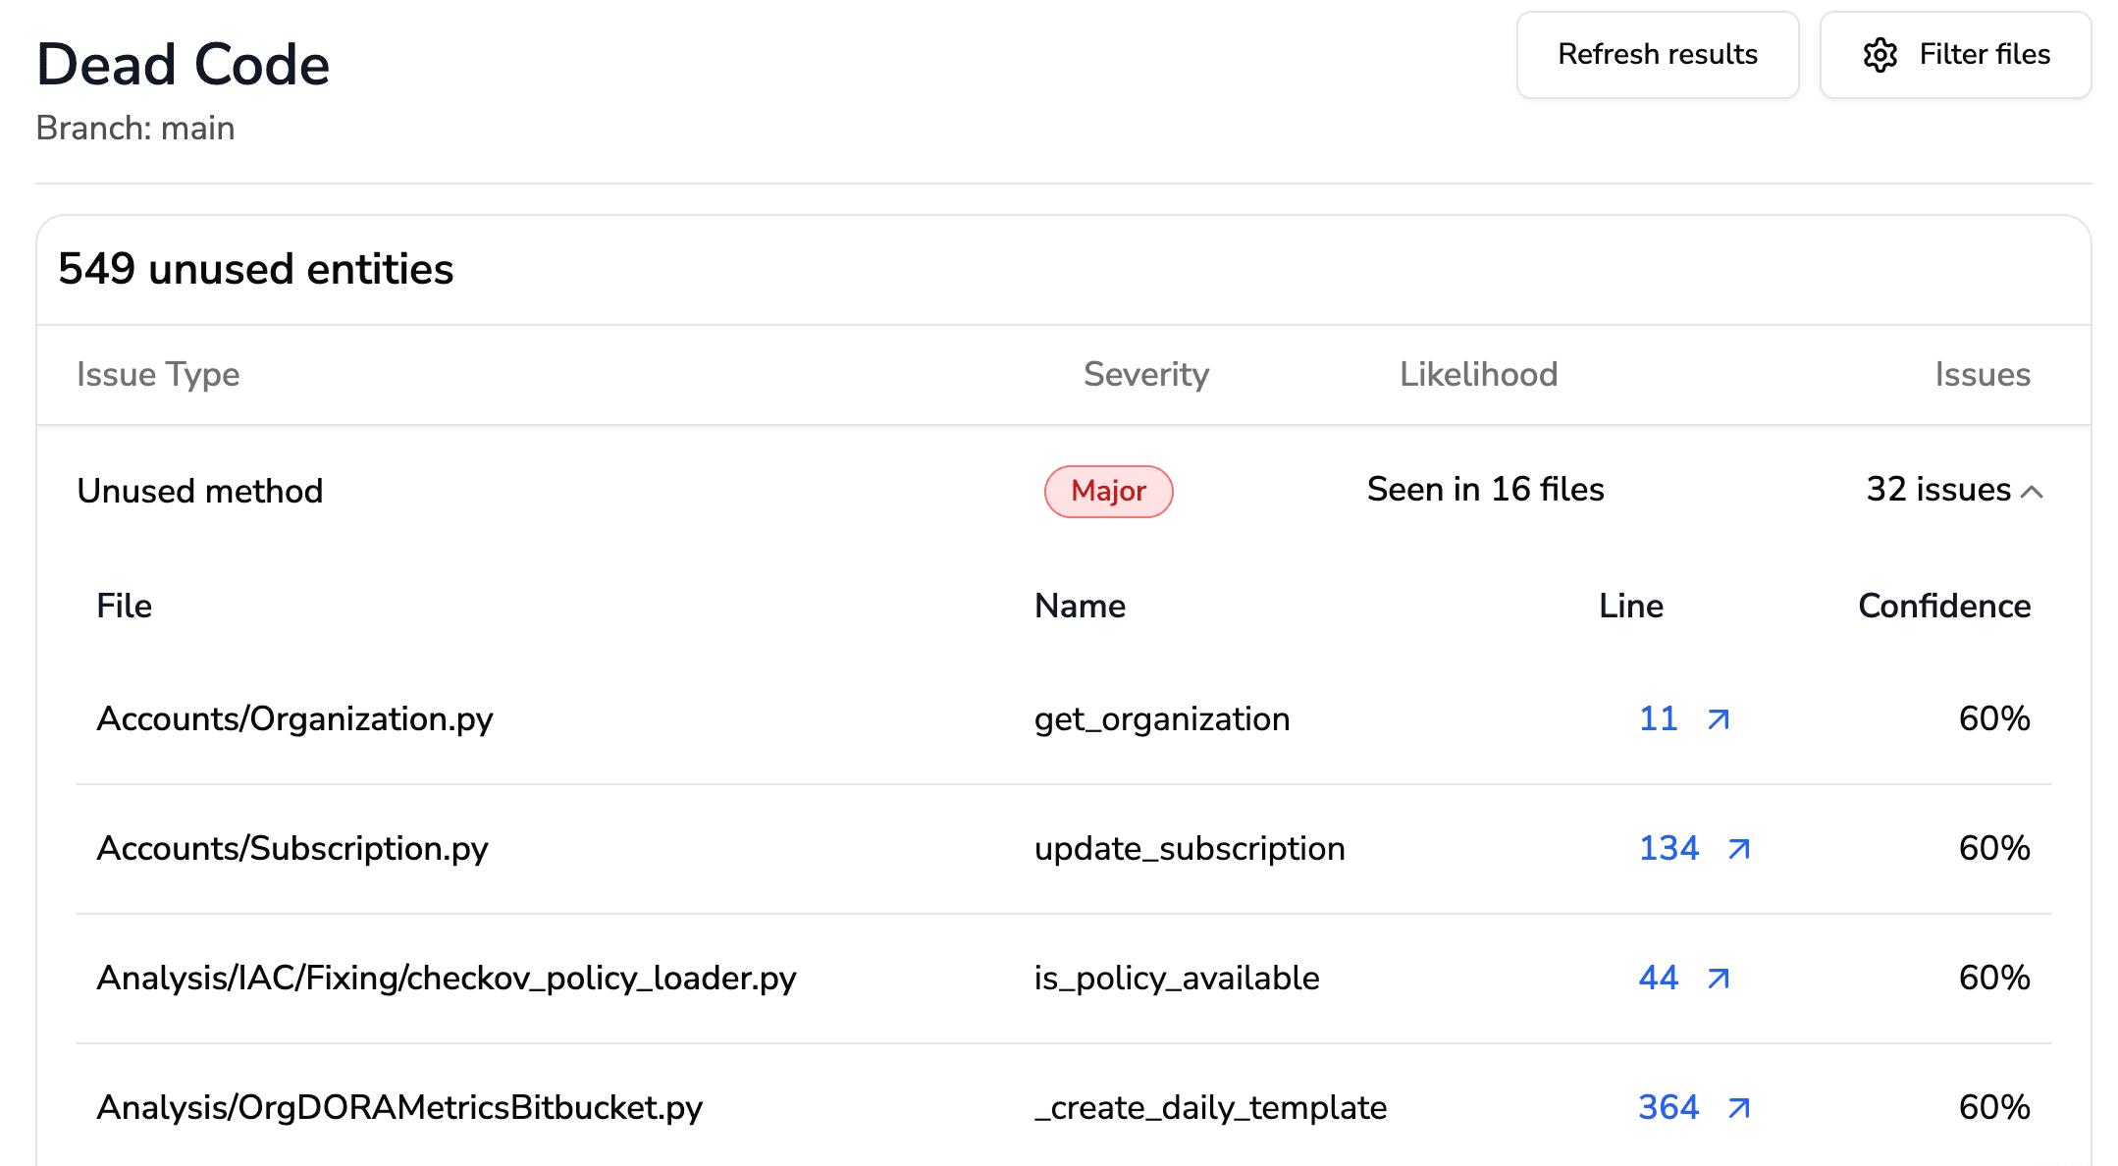This screenshot has width=2118, height=1166.
Task: Click external-link arrow next to line 11
Action: click(1718, 719)
